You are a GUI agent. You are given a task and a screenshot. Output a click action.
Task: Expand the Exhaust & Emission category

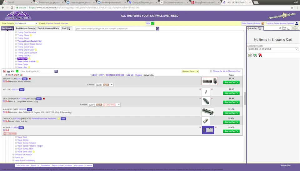[x=13, y=155]
